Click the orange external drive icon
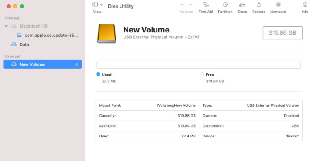Screen dimensions: 315x161 click(107, 33)
